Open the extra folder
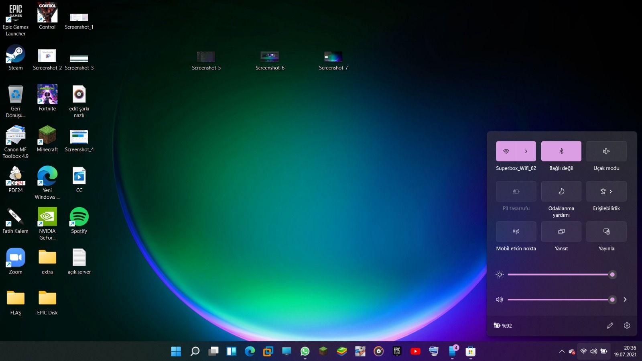Image resolution: width=642 pixels, height=361 pixels. point(47,261)
